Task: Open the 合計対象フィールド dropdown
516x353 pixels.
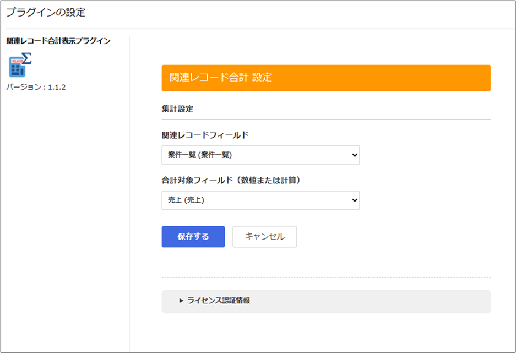Action: coord(260,201)
